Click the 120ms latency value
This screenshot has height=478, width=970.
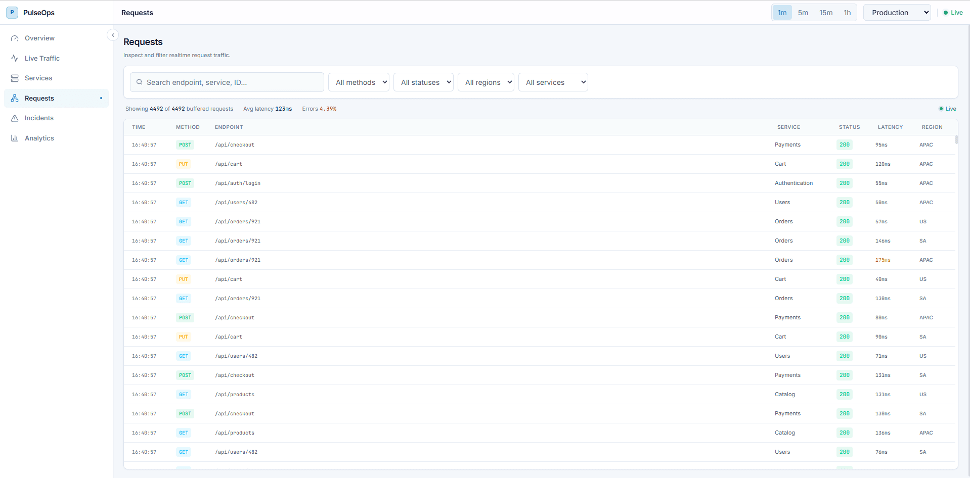pyautogui.click(x=883, y=164)
